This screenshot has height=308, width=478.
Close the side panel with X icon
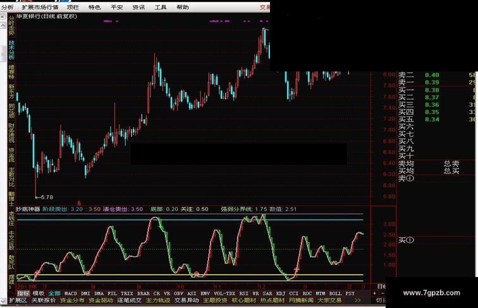3,17
